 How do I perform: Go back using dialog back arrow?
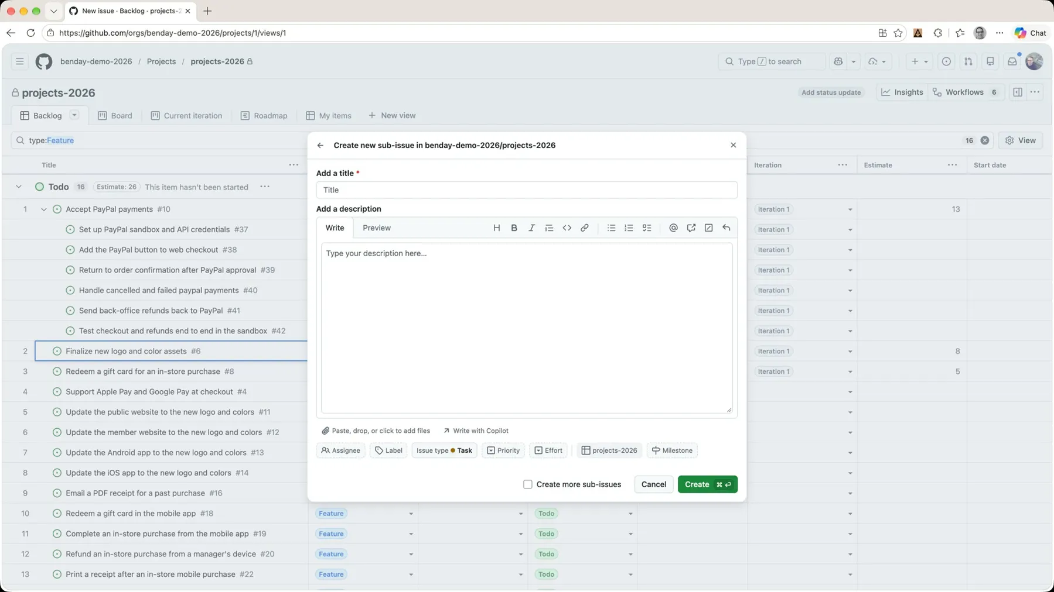click(320, 145)
